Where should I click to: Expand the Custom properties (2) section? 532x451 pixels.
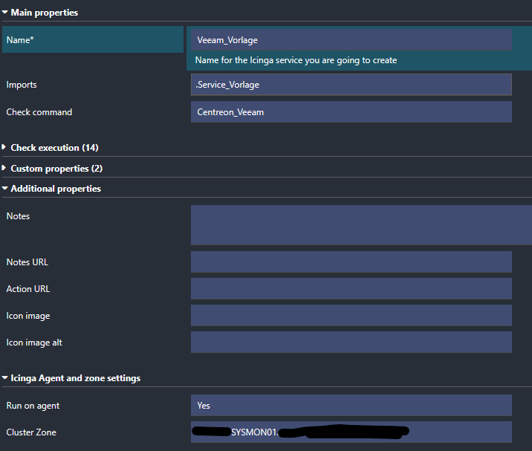pos(56,169)
